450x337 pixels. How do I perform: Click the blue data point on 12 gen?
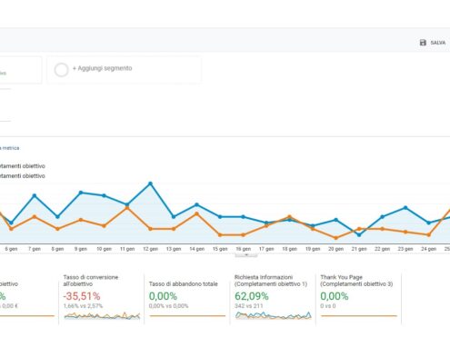pos(150,183)
